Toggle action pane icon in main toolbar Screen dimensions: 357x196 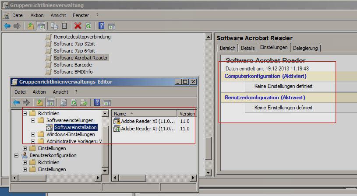tap(112, 26)
